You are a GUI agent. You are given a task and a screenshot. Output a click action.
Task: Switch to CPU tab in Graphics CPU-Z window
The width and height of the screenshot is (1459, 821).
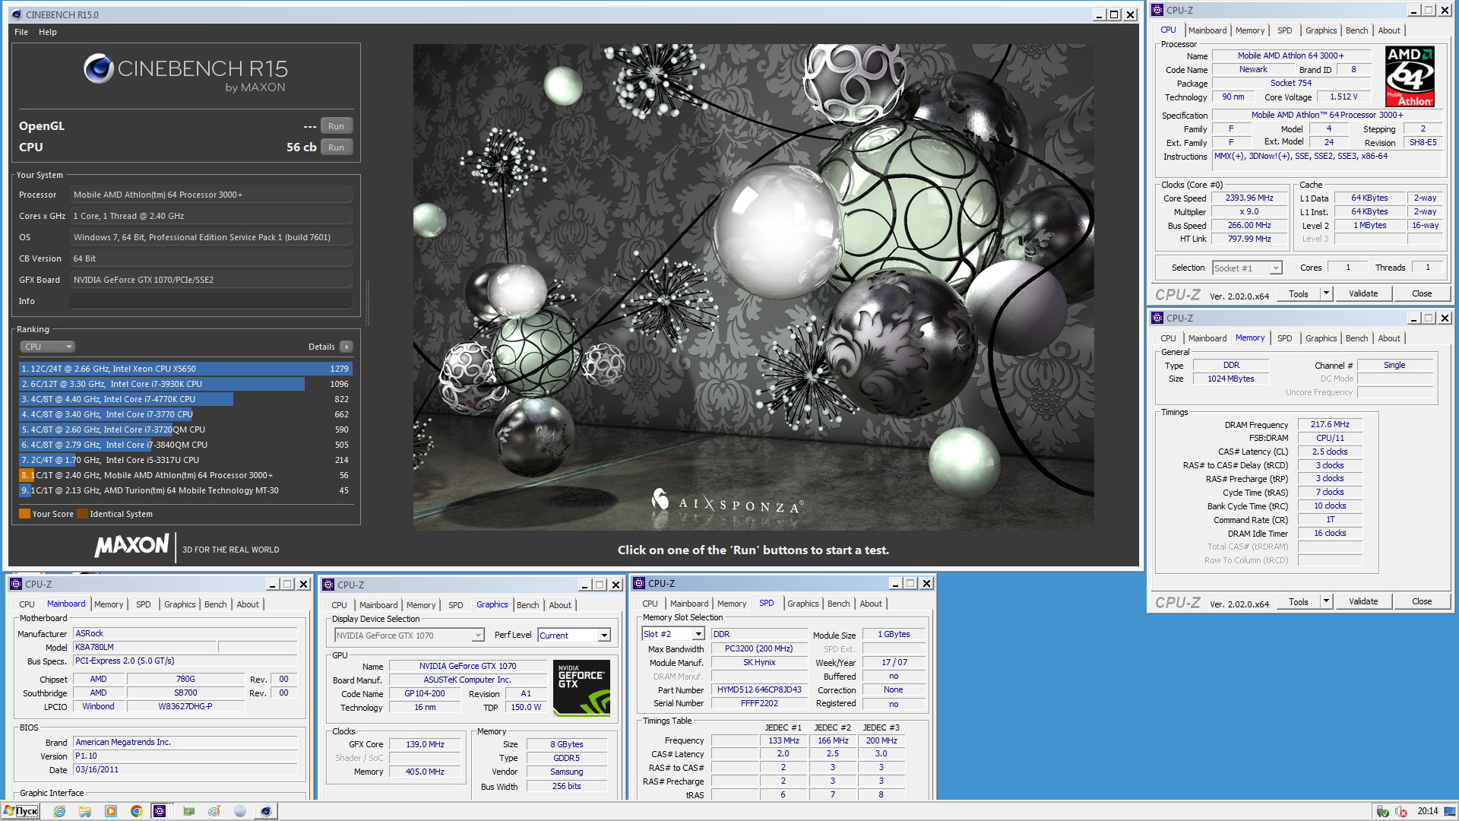pos(339,605)
